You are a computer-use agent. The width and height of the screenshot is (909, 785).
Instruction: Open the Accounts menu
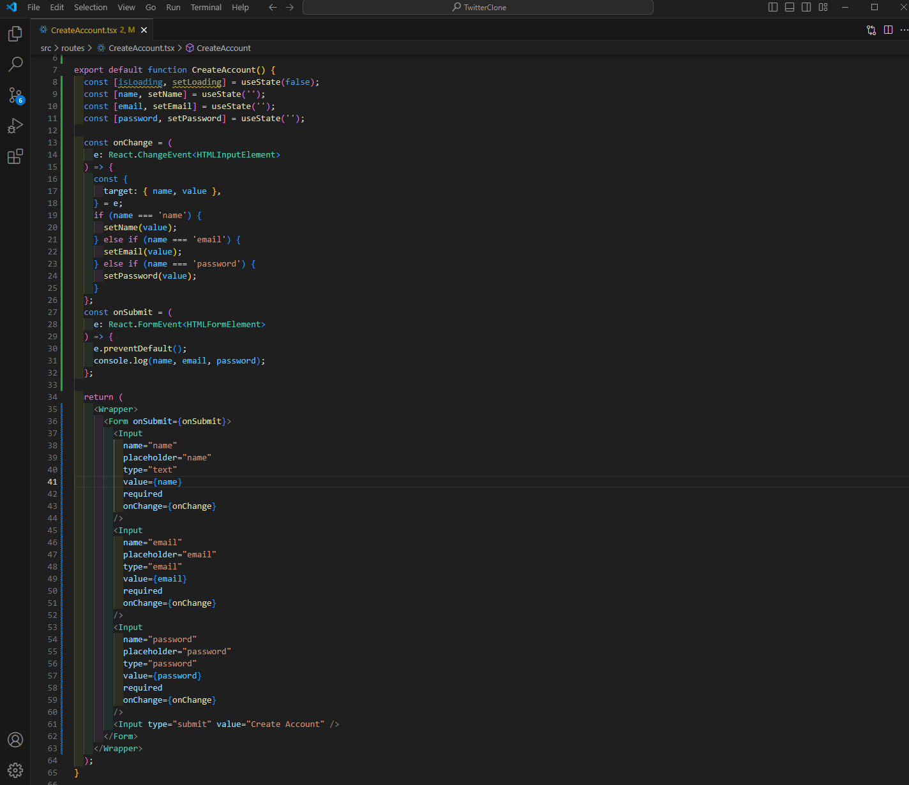tap(15, 740)
